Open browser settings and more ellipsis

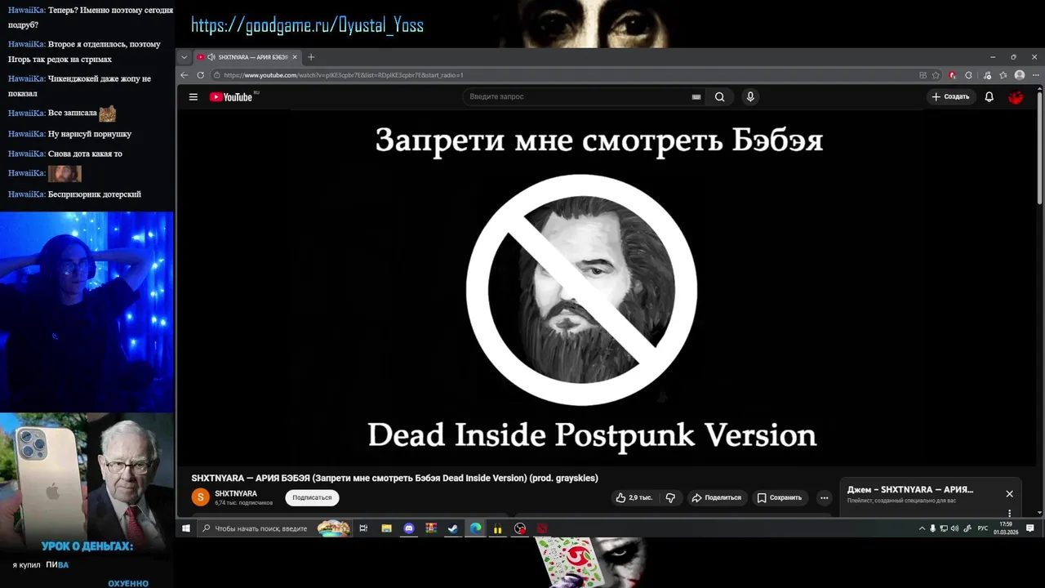[1036, 75]
